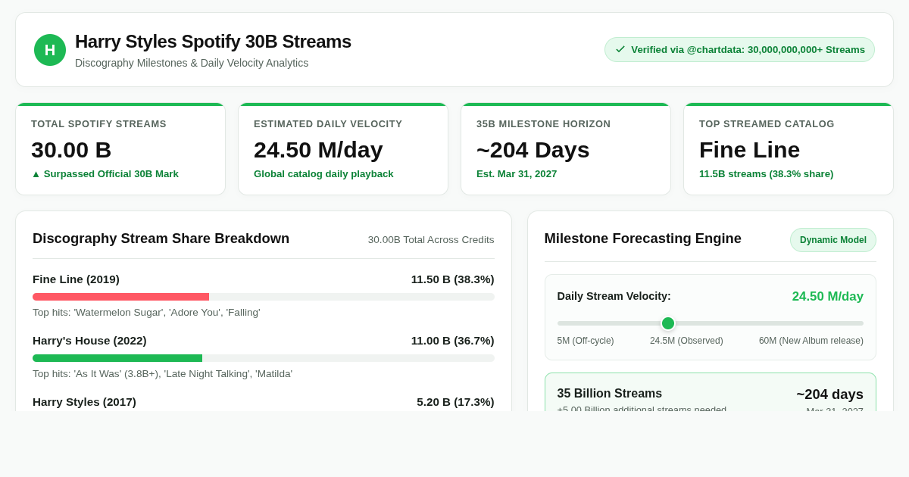
Task: Click Harry's House top hits description
Action: (x=162, y=374)
